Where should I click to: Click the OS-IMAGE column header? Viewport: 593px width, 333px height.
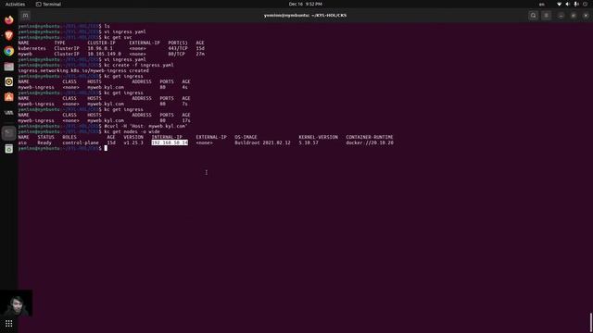tap(246, 137)
